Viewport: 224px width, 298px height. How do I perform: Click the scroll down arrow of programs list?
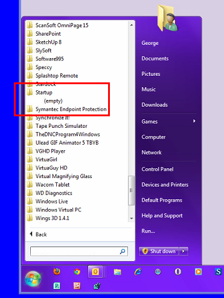click(132, 219)
